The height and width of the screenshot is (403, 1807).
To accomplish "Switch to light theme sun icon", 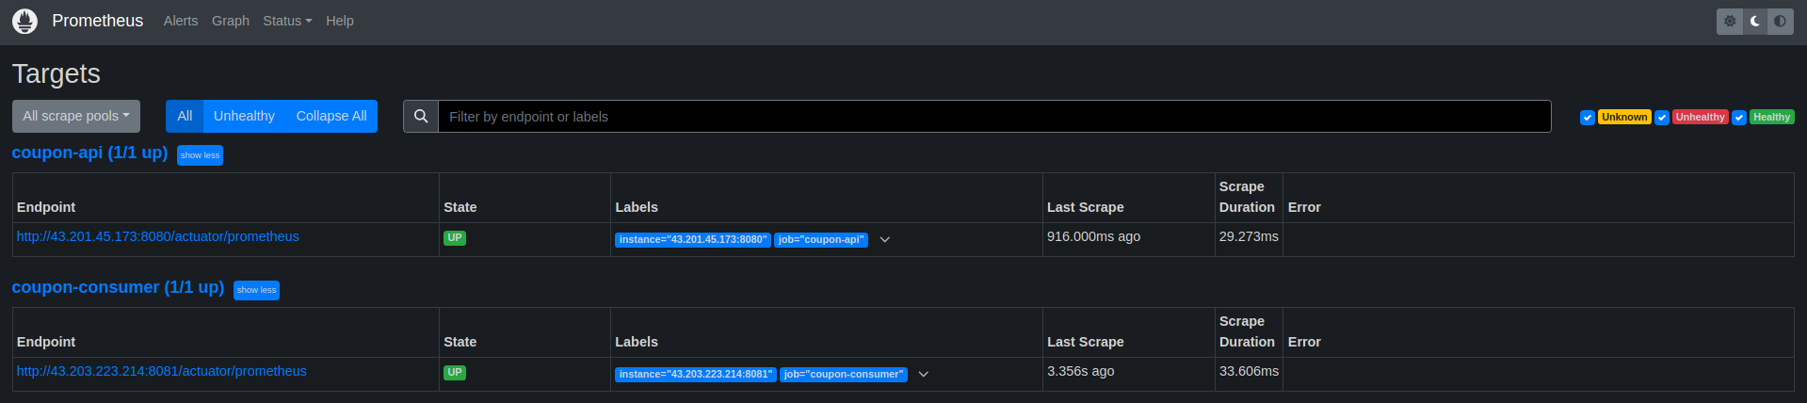I will [1730, 21].
